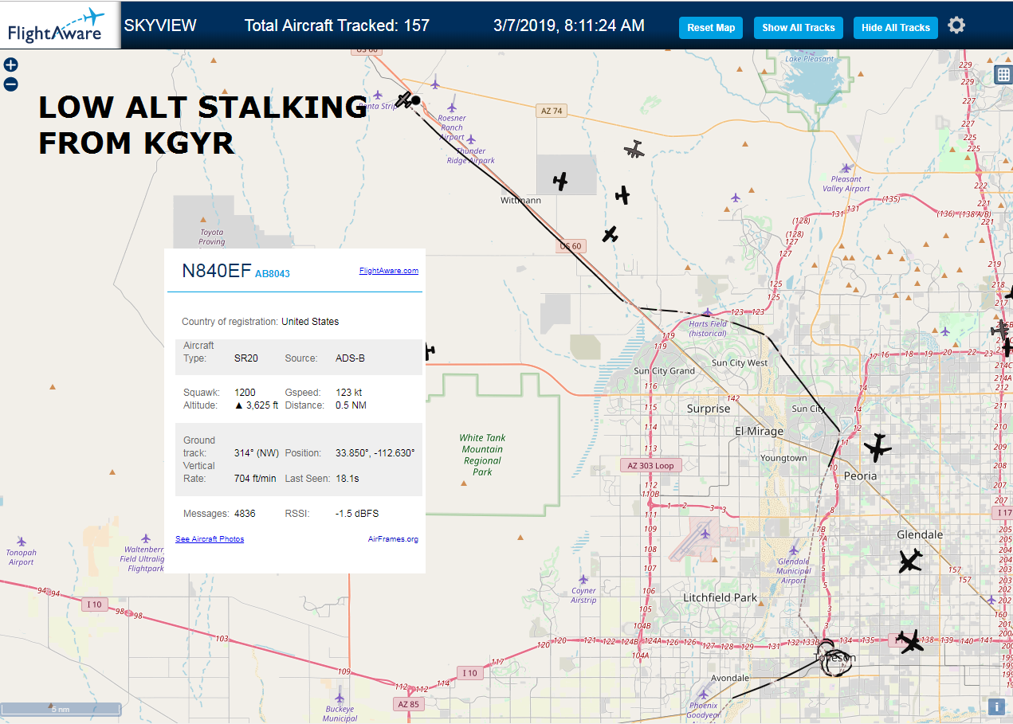Open the aircraft table grid icon
1013x724 pixels.
(1003, 75)
